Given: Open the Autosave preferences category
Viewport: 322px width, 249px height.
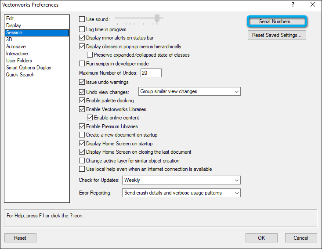Looking at the screenshot, I should coord(37,47).
